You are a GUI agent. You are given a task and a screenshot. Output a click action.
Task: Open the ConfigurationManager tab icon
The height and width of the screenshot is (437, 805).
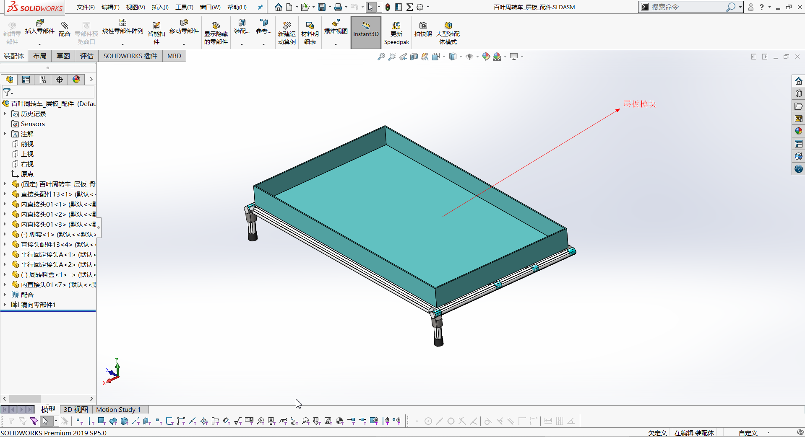(43, 80)
